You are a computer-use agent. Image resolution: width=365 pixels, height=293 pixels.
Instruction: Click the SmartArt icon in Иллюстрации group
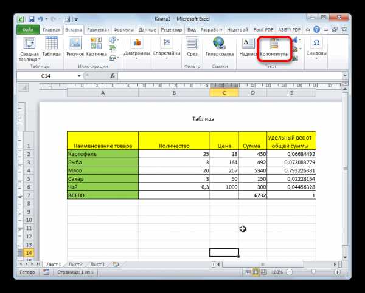click(113, 49)
